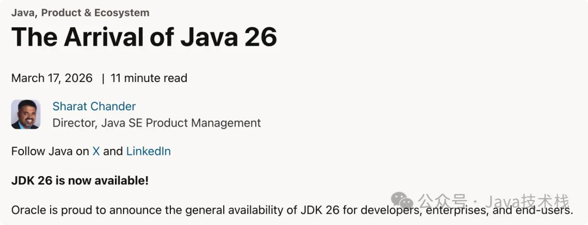Open the LinkedIn link

tap(149, 151)
